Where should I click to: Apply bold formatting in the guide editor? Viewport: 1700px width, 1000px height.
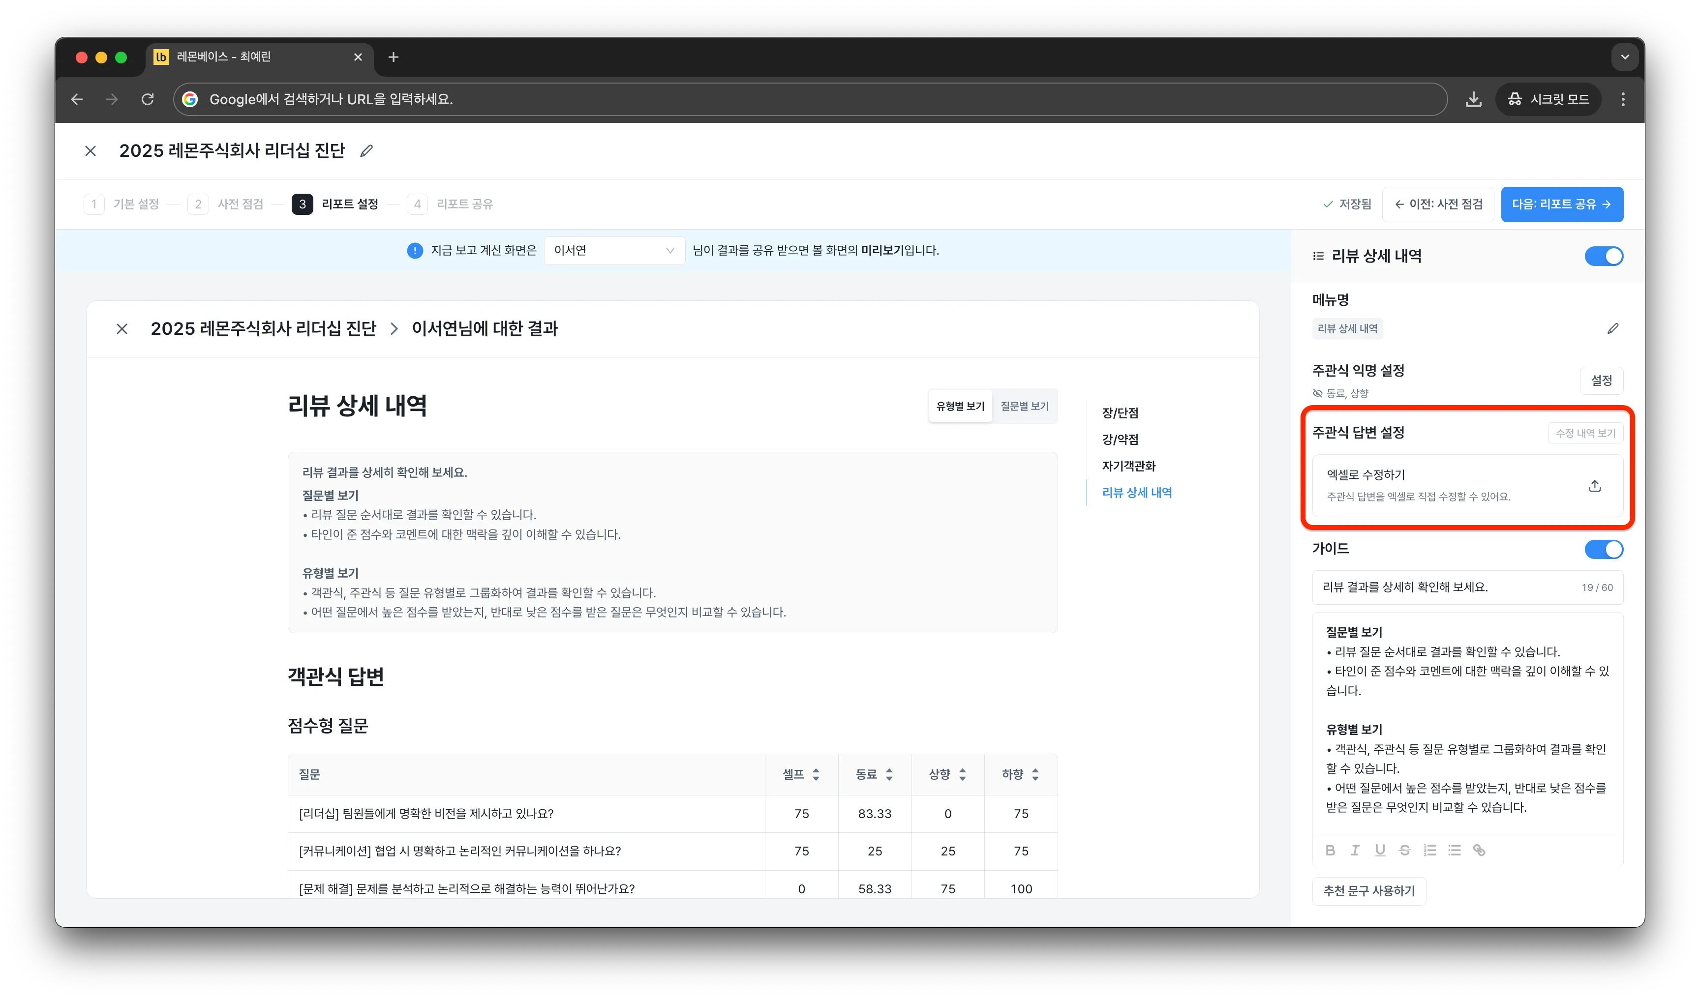1330,851
